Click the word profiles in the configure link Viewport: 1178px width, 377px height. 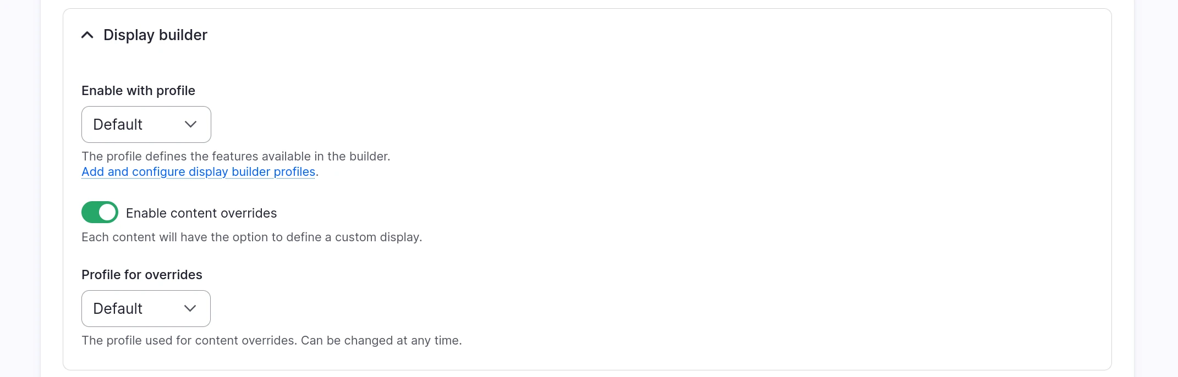294,172
